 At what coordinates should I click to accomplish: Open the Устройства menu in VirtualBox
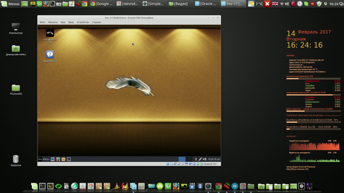point(83,22)
